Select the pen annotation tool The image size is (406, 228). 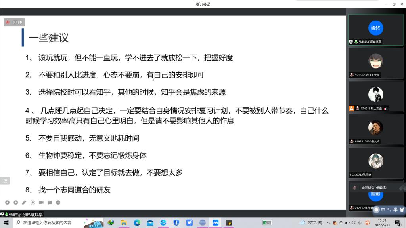pyautogui.click(x=24, y=203)
